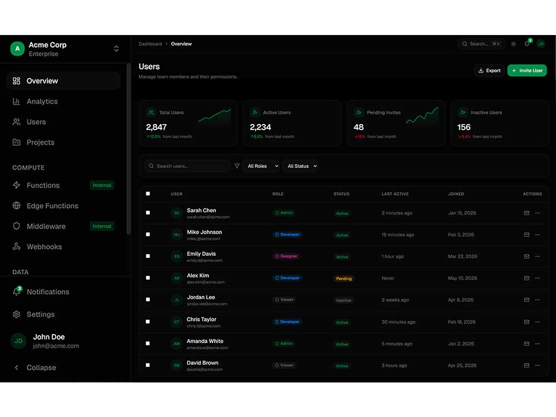Screen dimensions: 556x417
Task: Click the Export button
Action: pyautogui.click(x=489, y=71)
